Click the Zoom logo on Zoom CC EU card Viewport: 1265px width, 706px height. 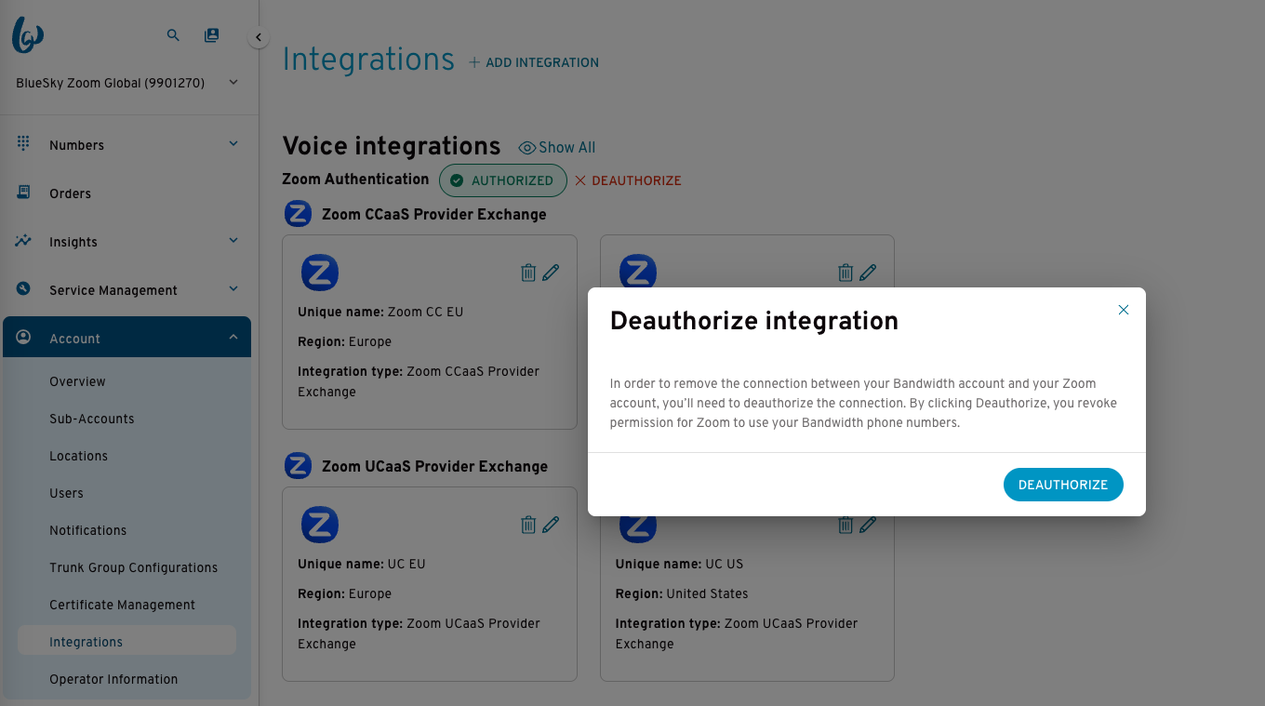[320, 273]
